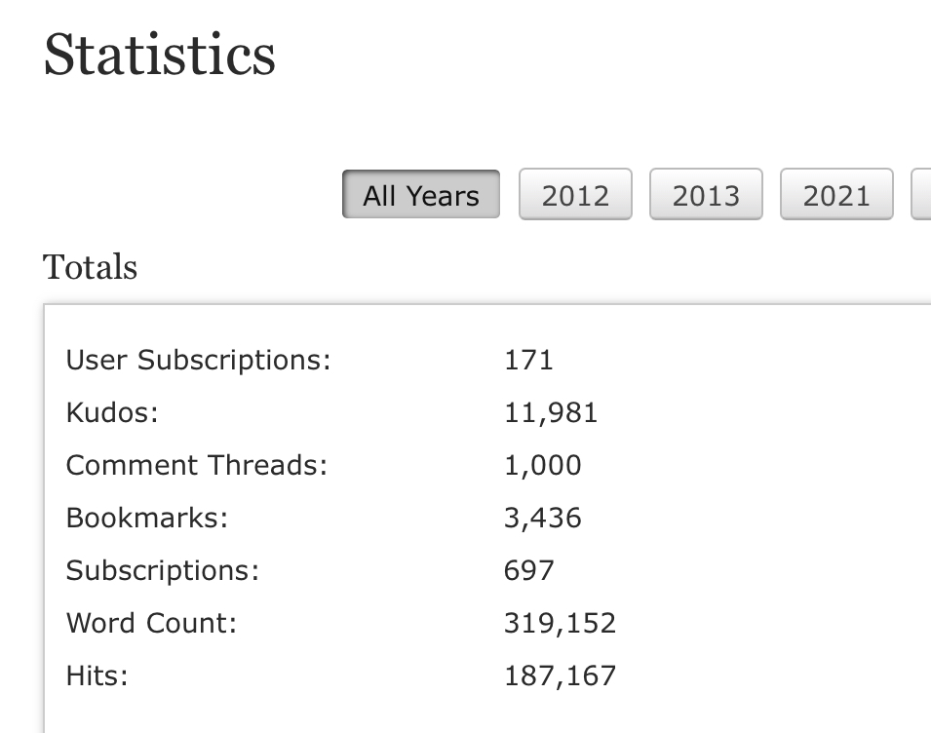Image resolution: width=931 pixels, height=733 pixels.
Task: Select the All Years filter
Action: (x=420, y=195)
